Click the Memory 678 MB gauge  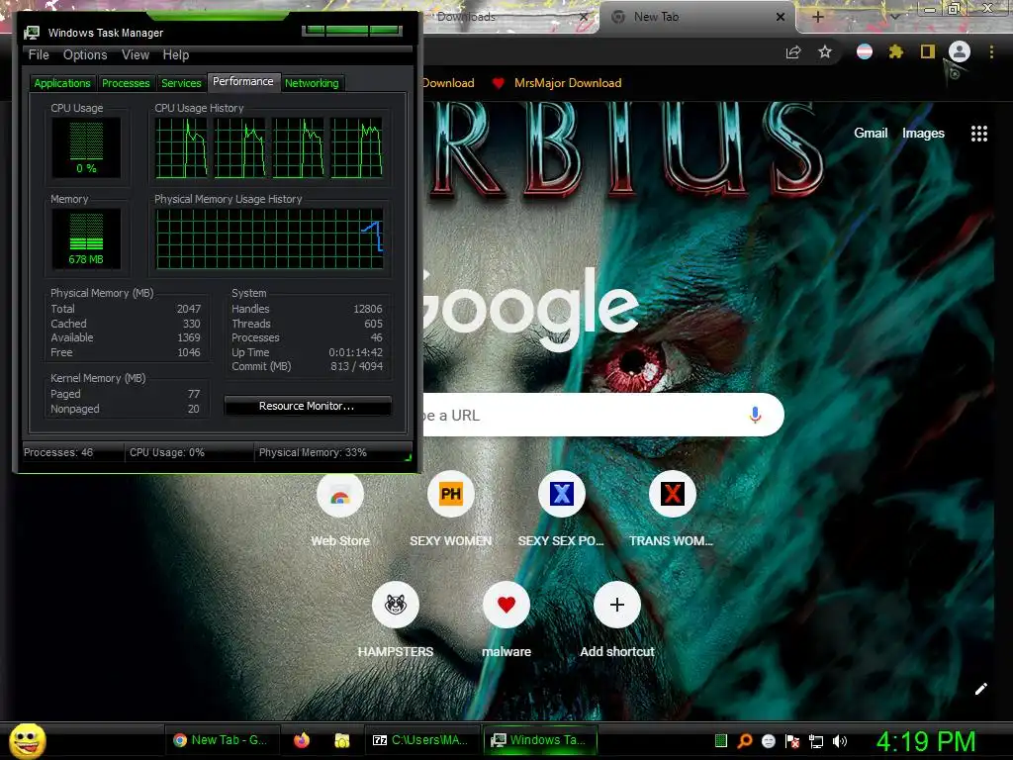point(87,239)
